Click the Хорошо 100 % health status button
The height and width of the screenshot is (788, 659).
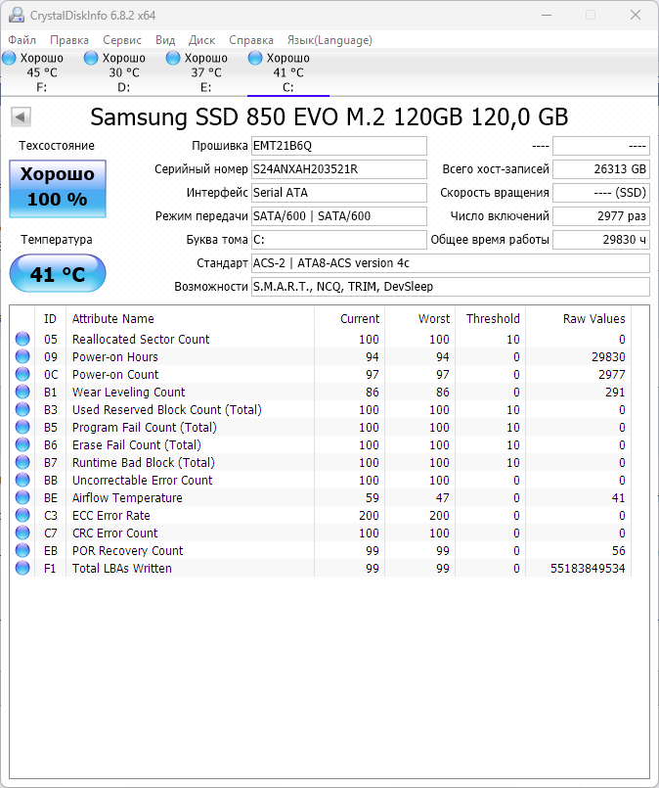pos(58,189)
